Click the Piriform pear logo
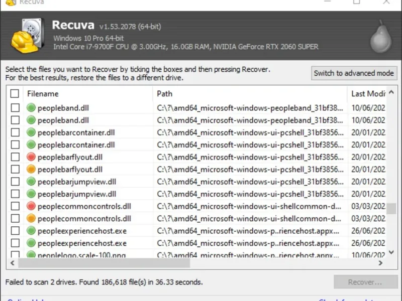 click(380, 37)
